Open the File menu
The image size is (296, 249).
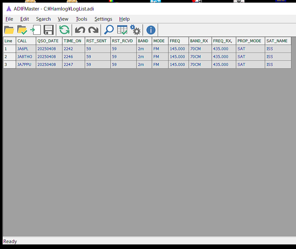click(9, 19)
